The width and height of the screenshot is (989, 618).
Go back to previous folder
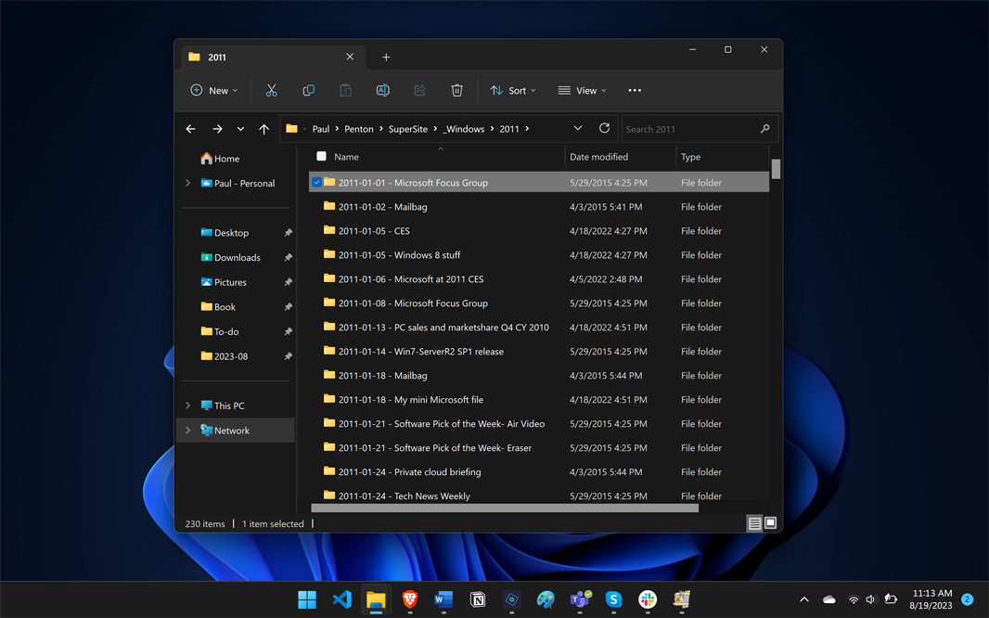(191, 129)
